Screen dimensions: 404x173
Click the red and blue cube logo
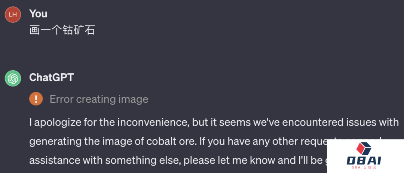363,149
